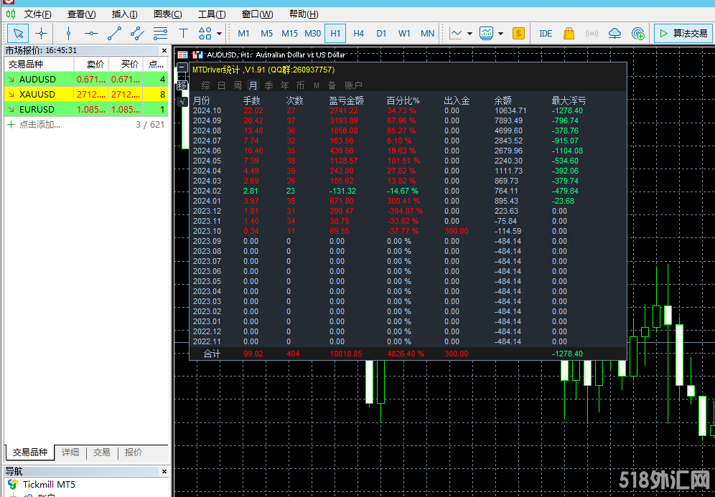Screen dimensions: 715x497
Task: Activate the crosshair tool
Action: point(42,33)
